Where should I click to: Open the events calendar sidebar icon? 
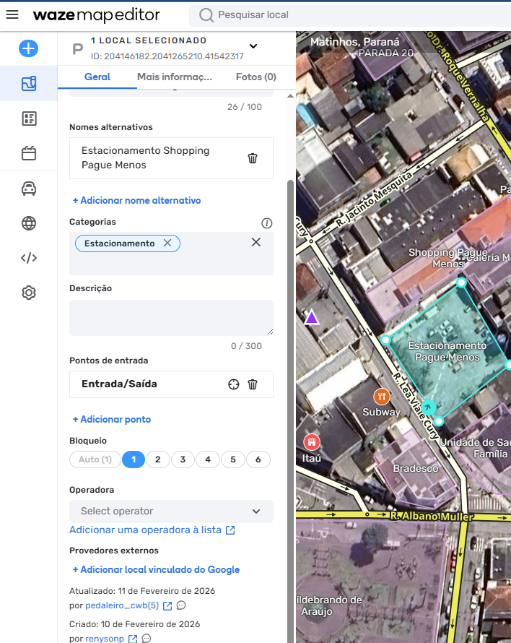29,153
